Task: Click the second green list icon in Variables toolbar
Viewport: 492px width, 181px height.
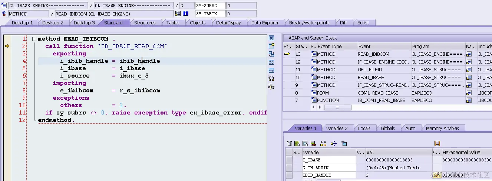Action: (x=297, y=143)
